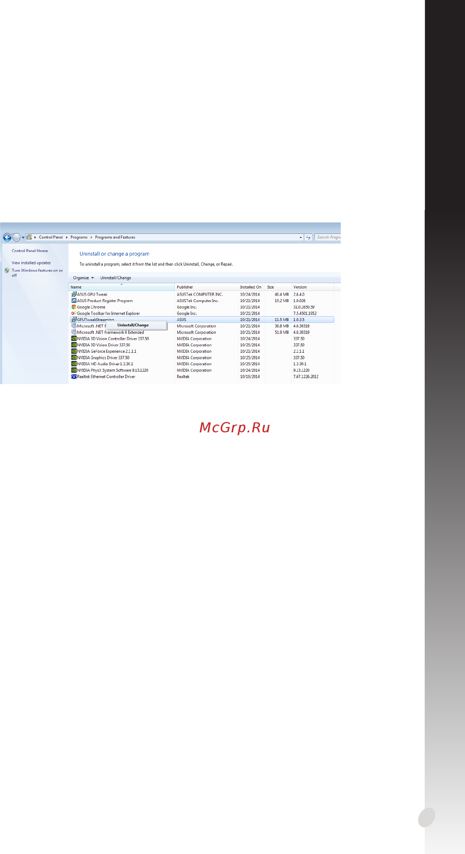Sort list by Installed On column
The height and width of the screenshot is (854, 465).
pos(251,287)
